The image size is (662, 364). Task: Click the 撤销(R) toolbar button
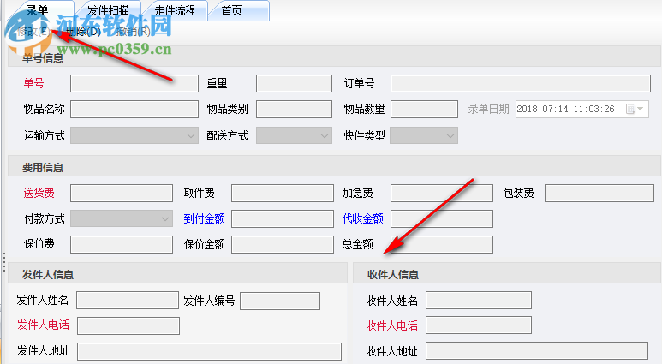133,31
